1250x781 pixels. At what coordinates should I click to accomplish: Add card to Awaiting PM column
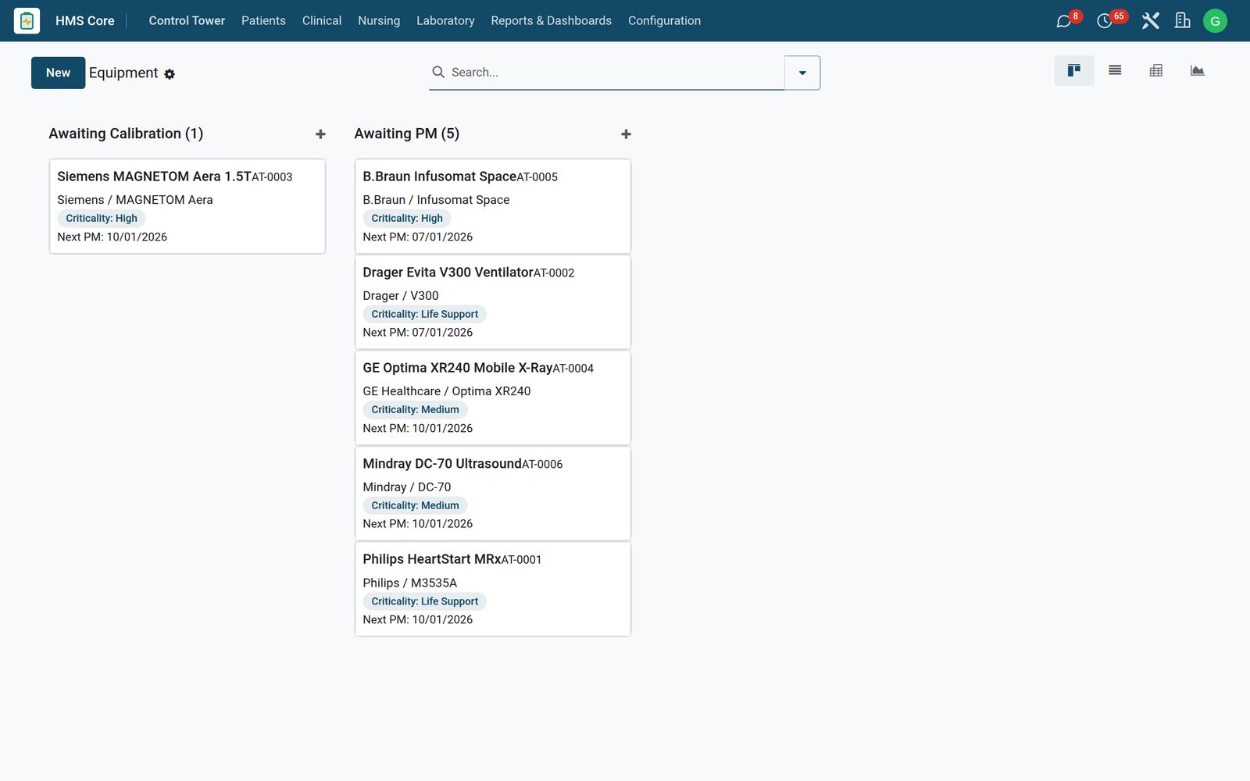coord(626,134)
